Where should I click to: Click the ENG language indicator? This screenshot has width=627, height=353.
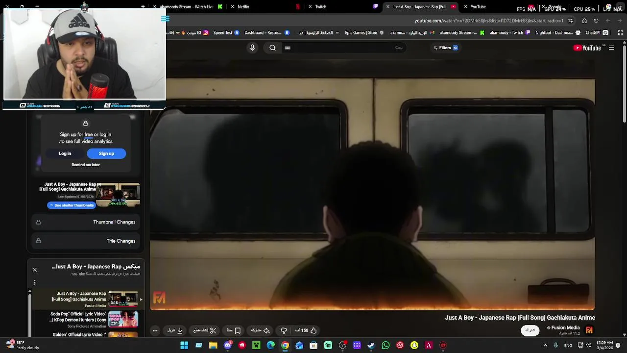click(568, 346)
